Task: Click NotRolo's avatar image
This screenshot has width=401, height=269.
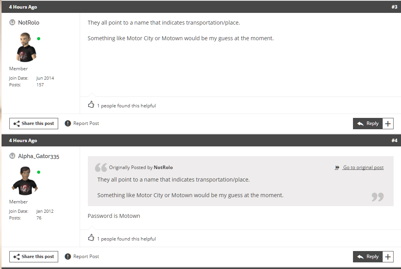Action: click(x=26, y=47)
